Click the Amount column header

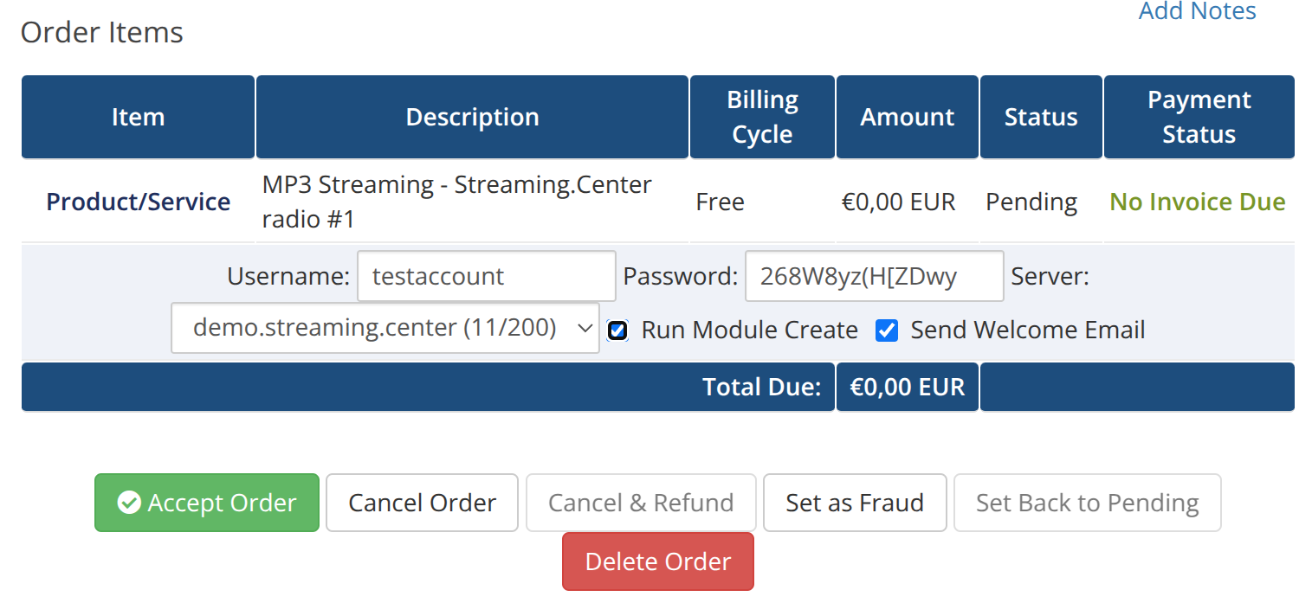[908, 117]
